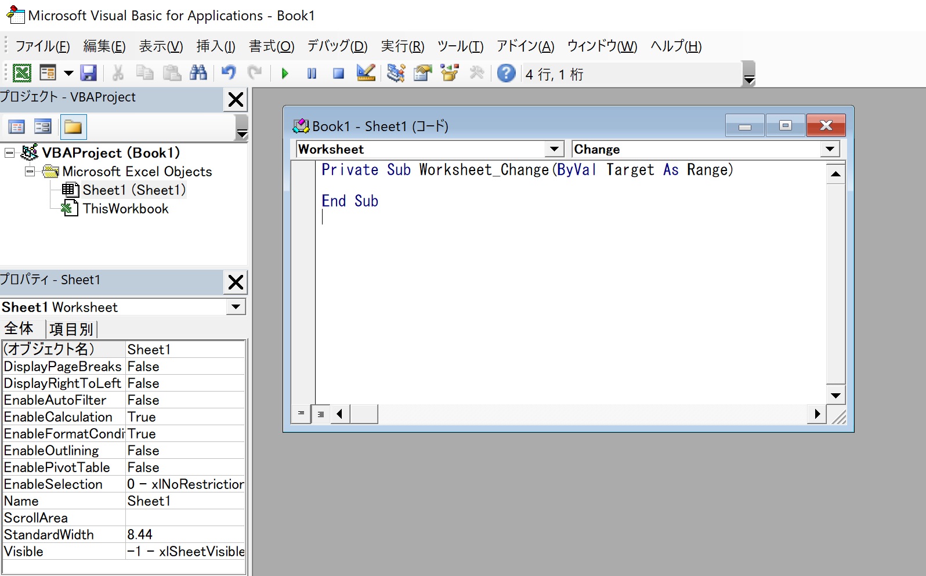Open Find with the binoculars icon
Viewport: 926px width, 576px height.
[198, 73]
